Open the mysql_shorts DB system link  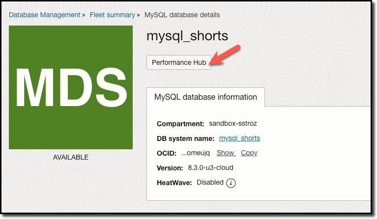239,138
